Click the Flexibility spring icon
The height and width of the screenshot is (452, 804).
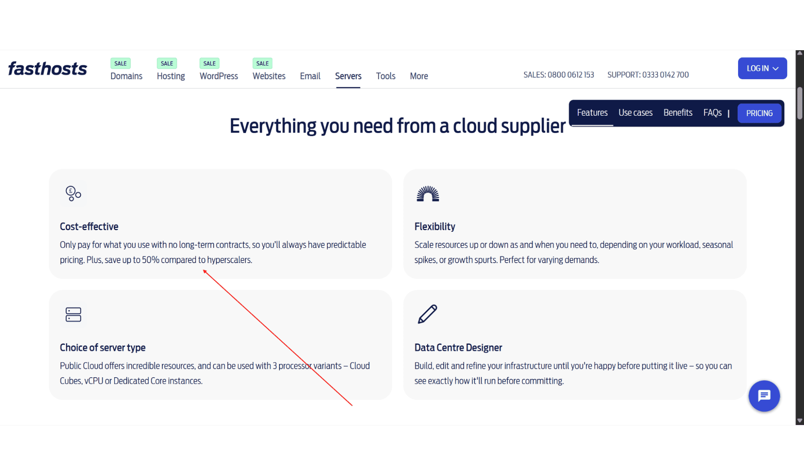click(428, 194)
